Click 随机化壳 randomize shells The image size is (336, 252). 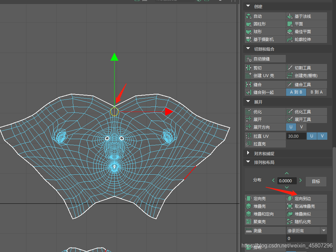pos(307,222)
